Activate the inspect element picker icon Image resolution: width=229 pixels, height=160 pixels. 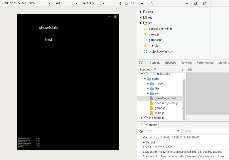click(141, 63)
